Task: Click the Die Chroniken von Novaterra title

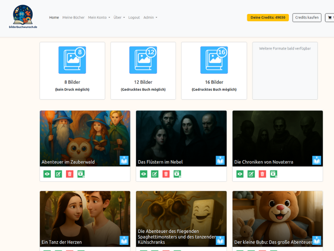Action: pyautogui.click(x=264, y=162)
